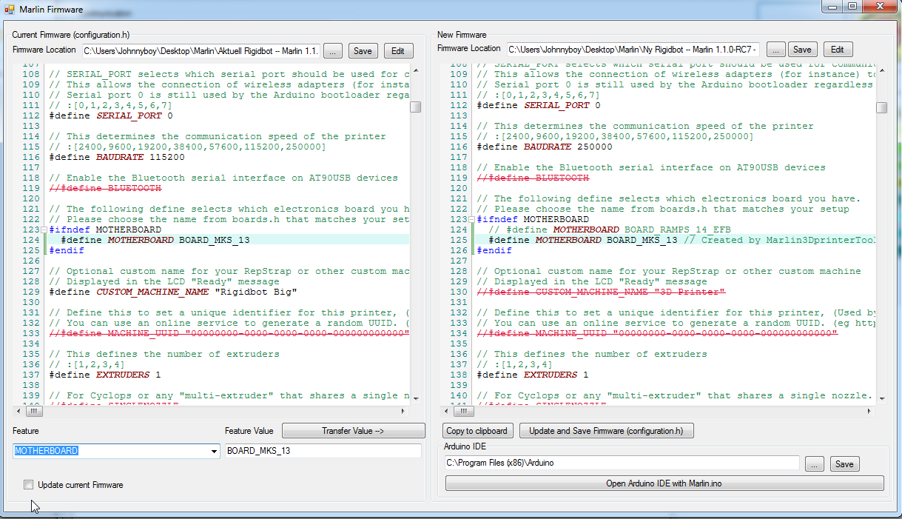This screenshot has width=902, height=519.
Task: Save the new firmware location
Action: (802, 50)
